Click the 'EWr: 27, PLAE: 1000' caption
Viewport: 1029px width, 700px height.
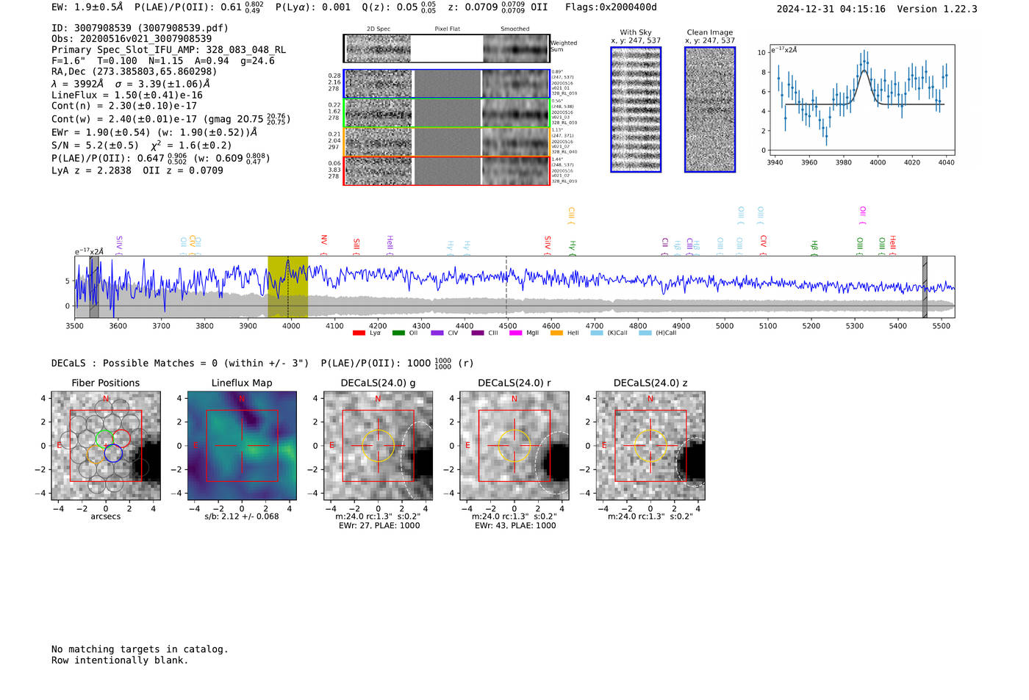tap(379, 526)
